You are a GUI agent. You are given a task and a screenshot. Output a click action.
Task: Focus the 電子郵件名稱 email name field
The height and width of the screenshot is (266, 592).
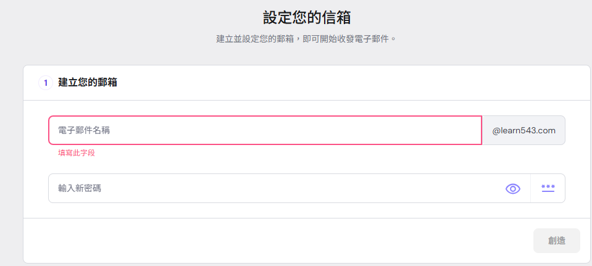click(x=265, y=130)
